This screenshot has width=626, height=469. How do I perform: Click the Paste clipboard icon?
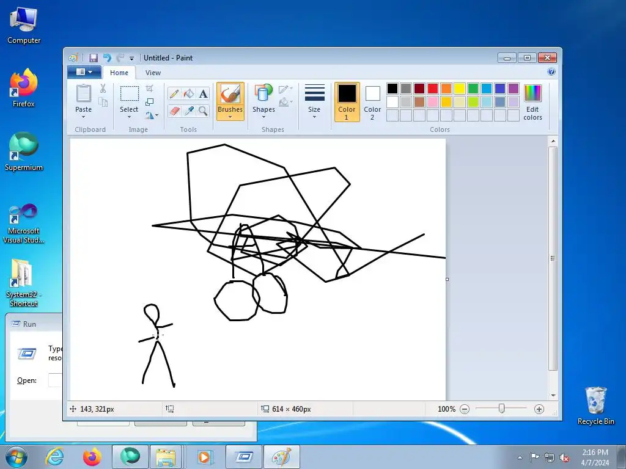pos(83,93)
